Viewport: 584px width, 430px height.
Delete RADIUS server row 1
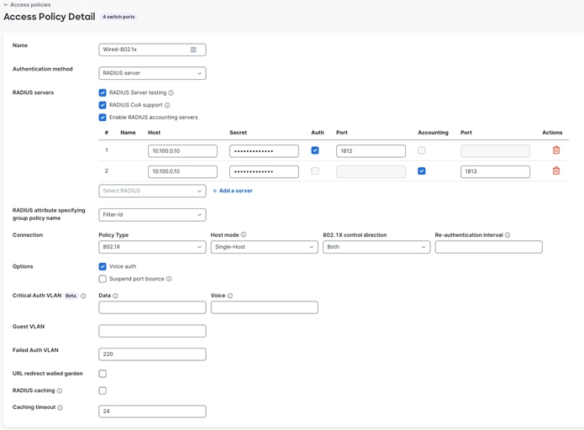click(556, 150)
